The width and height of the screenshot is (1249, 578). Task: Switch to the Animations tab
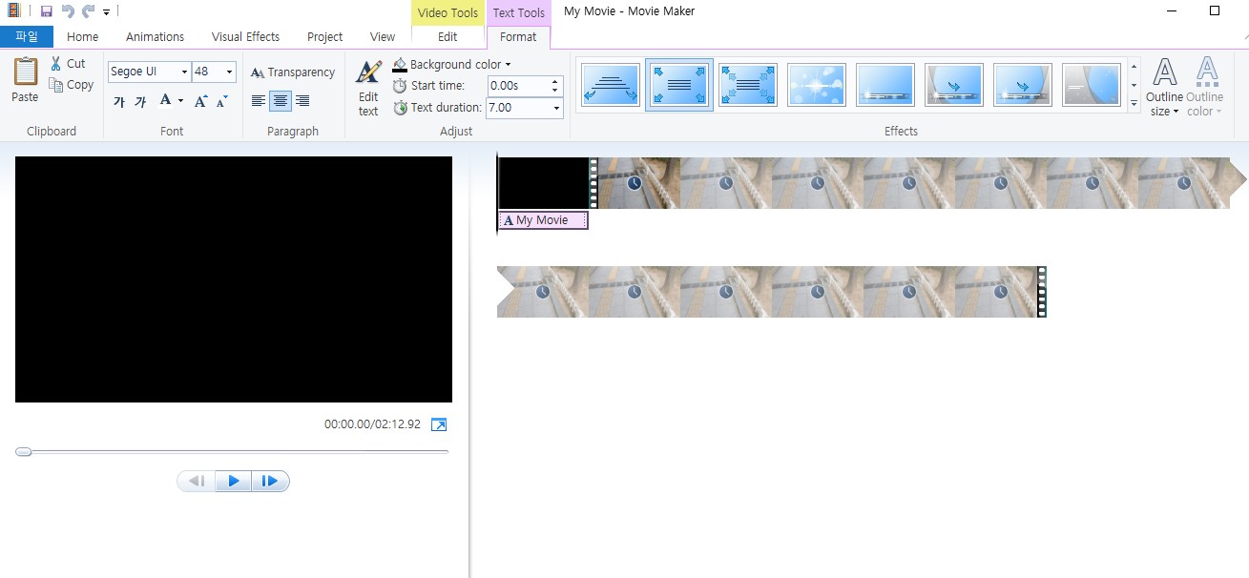coord(155,37)
